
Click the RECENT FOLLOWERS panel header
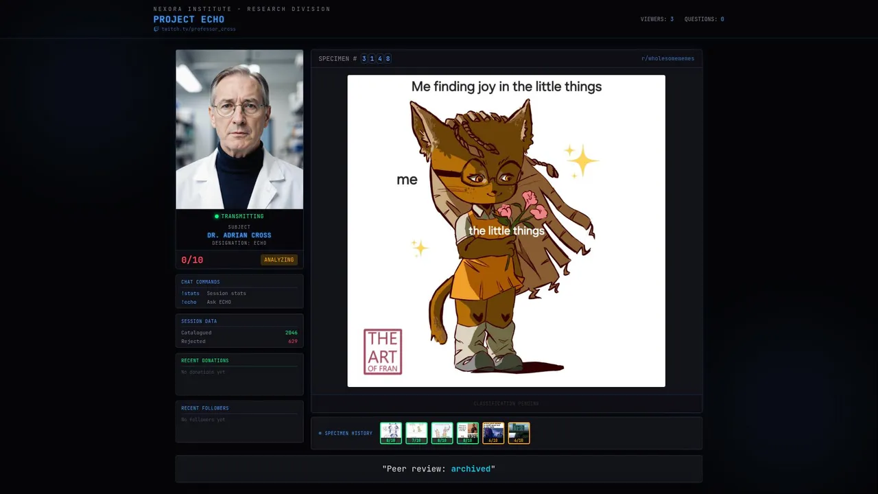205,408
